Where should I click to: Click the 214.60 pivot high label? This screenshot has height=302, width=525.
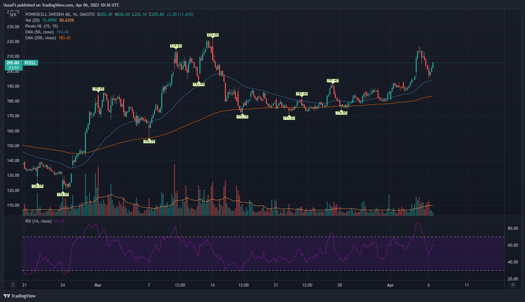[176, 46]
